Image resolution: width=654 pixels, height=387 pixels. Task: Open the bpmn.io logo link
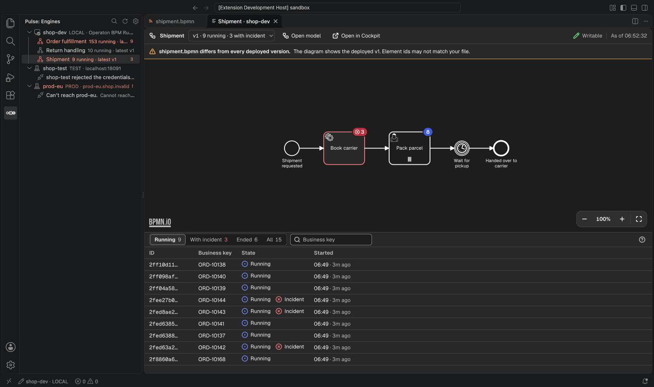pyautogui.click(x=160, y=222)
